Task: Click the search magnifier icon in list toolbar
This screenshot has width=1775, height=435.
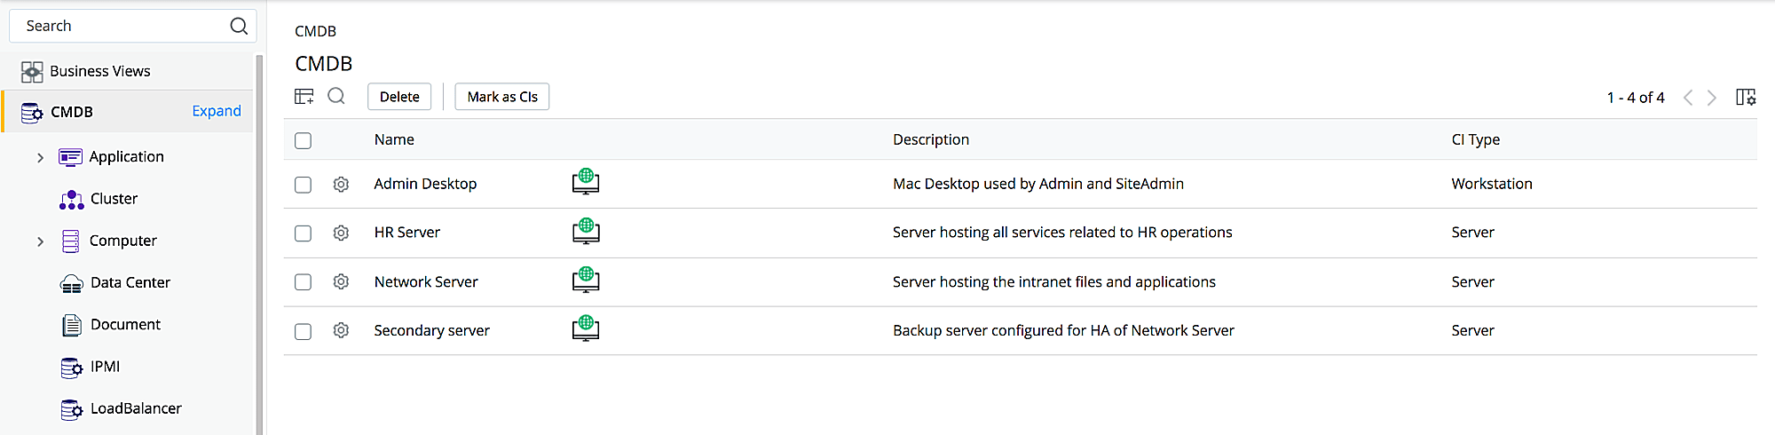Action: click(x=336, y=96)
